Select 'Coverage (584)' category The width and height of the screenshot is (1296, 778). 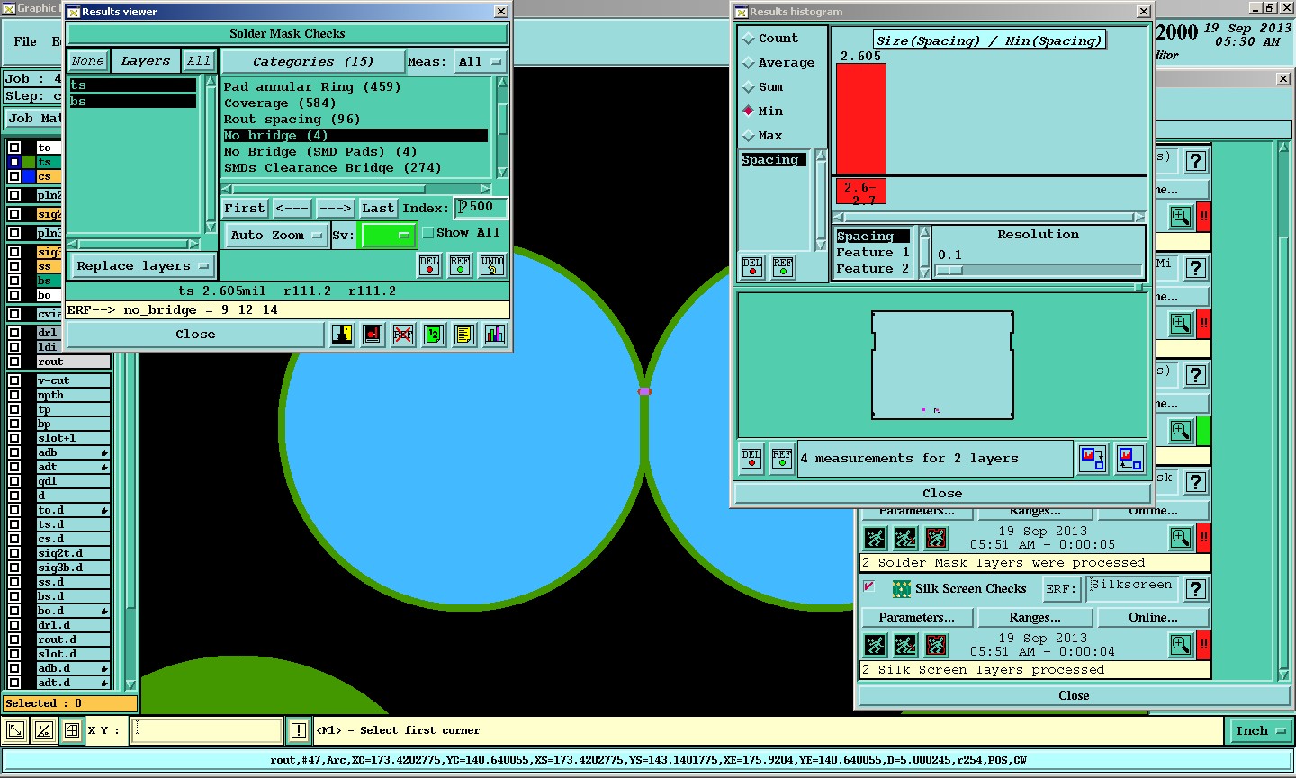coord(280,103)
